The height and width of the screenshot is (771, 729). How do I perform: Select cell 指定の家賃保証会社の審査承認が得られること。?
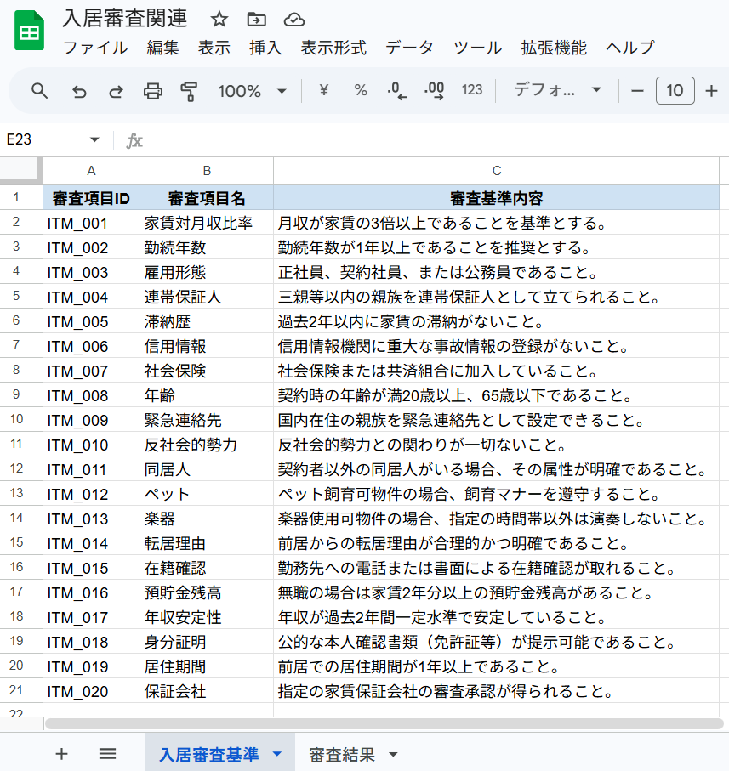[496, 691]
